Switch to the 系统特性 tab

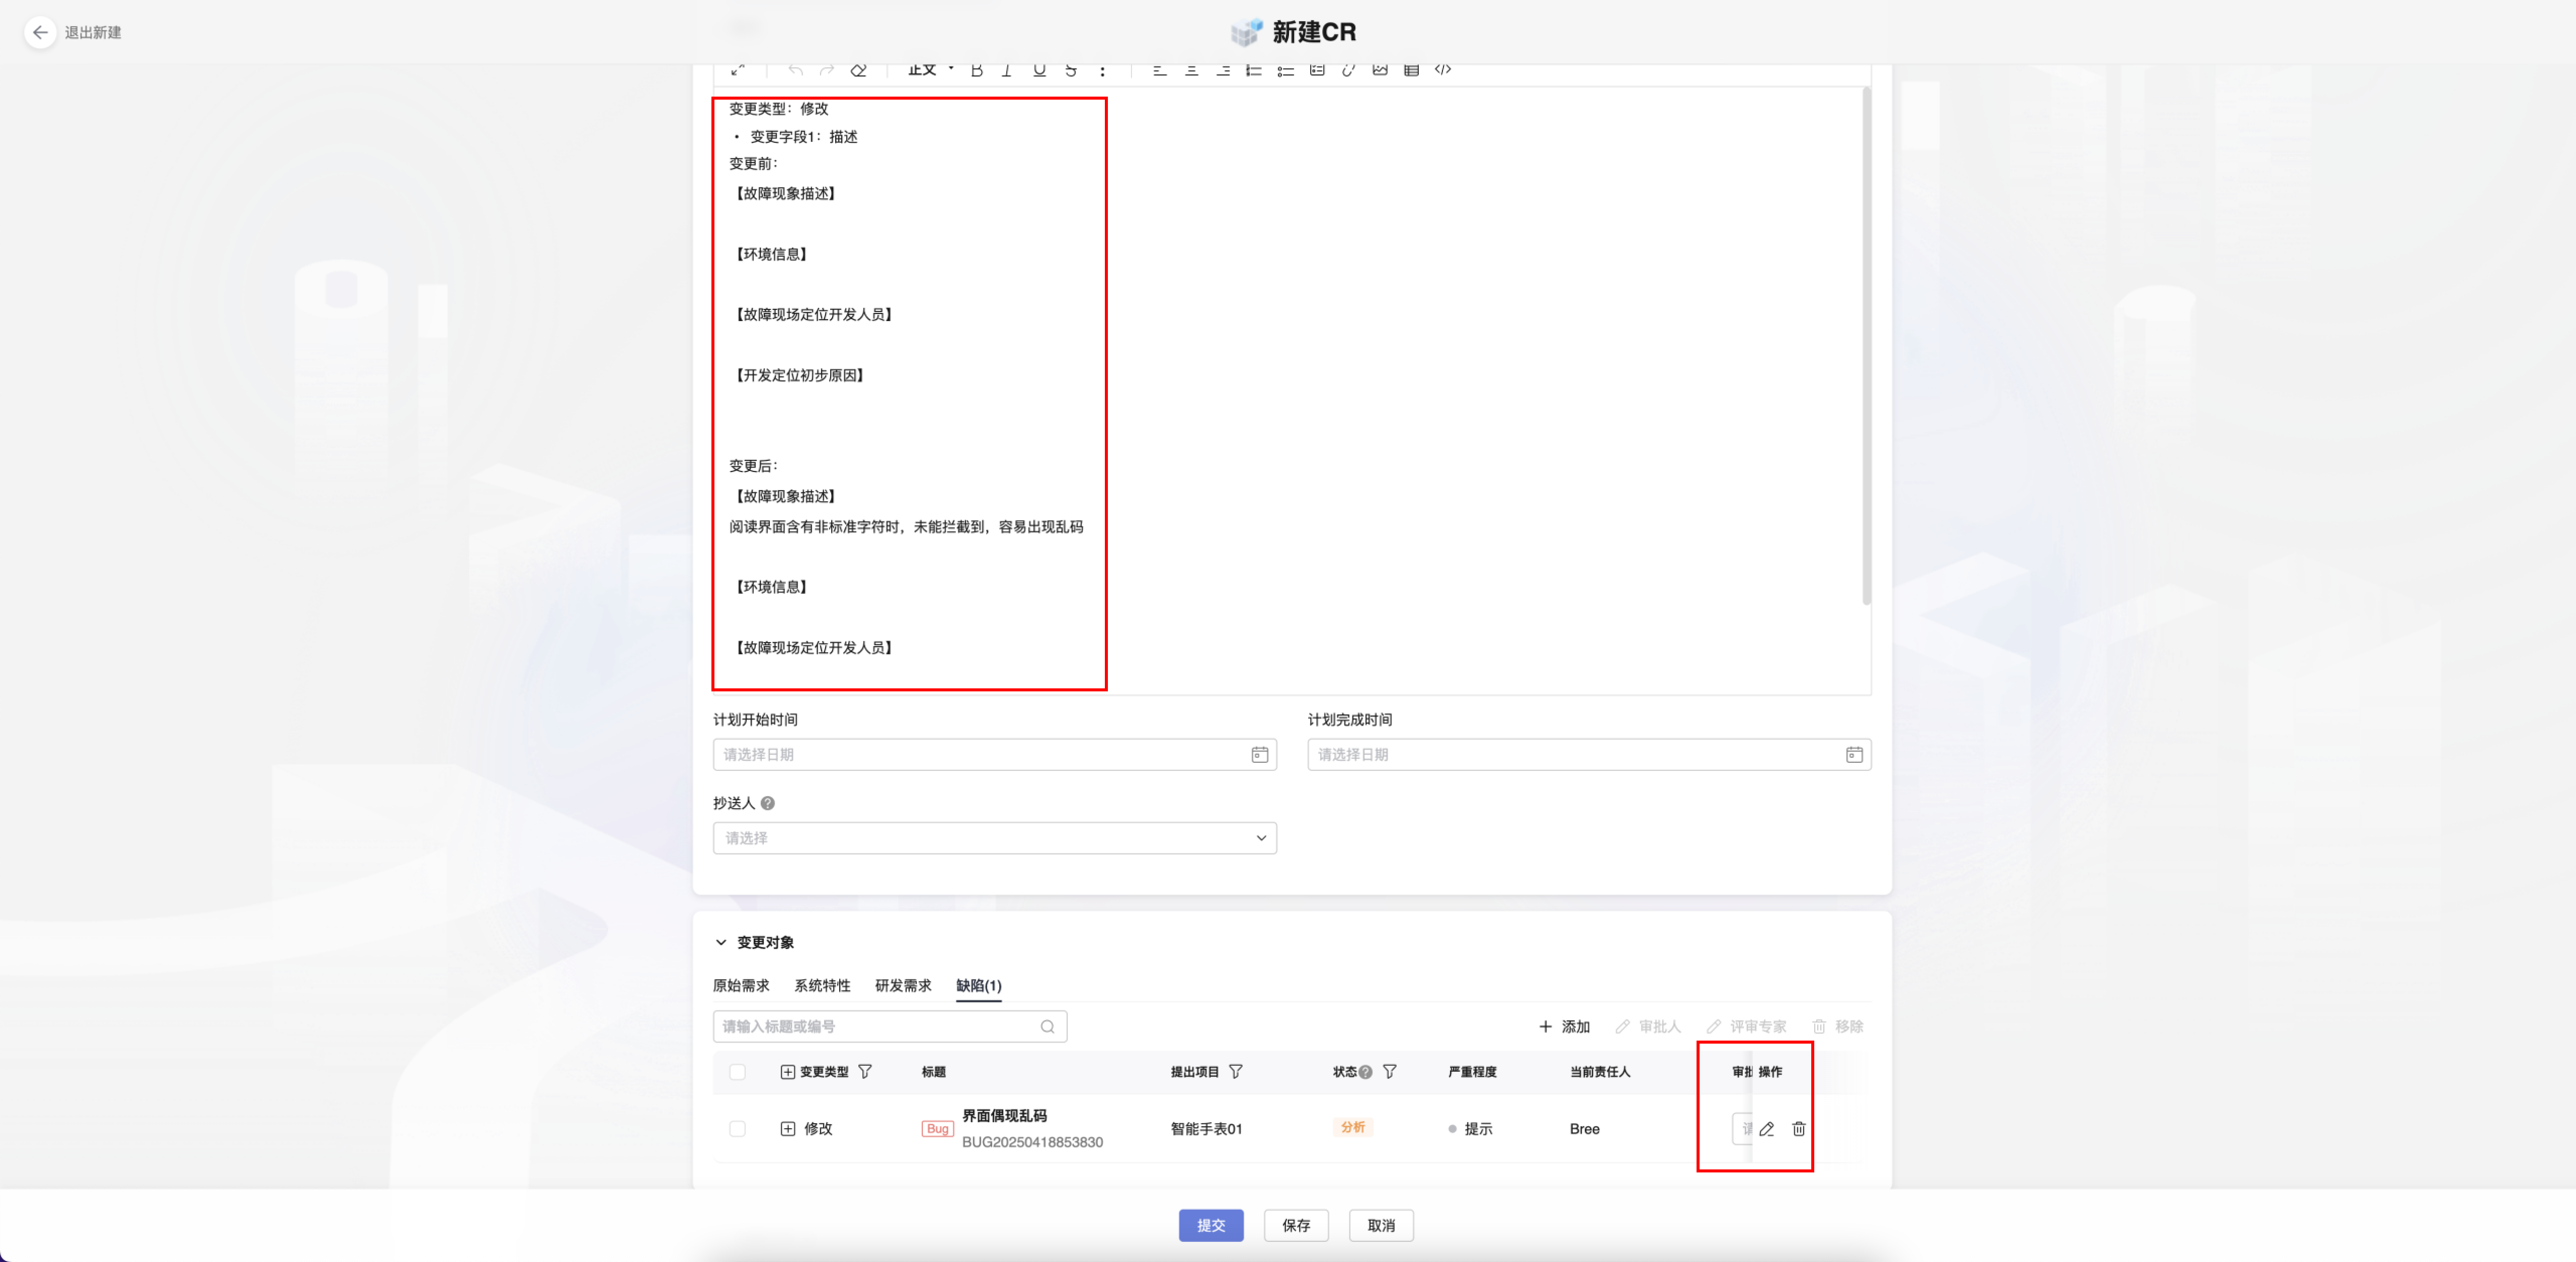click(822, 986)
